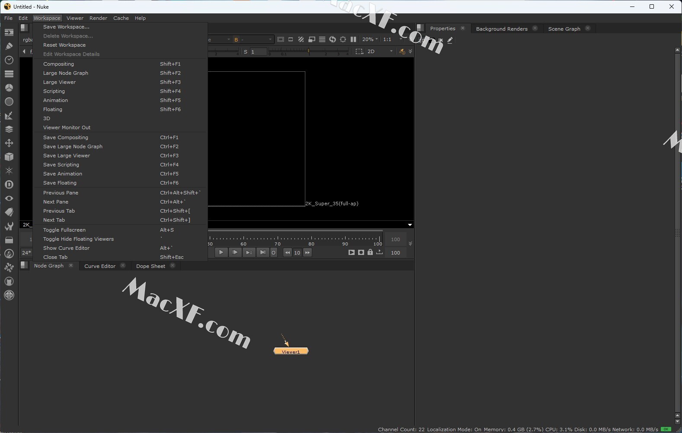Close the Dope Sheet tab
Image resolution: width=682 pixels, height=433 pixels.
pos(173,266)
